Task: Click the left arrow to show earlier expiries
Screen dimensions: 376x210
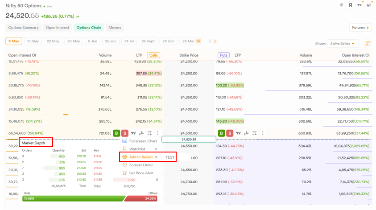Action: coord(210,41)
